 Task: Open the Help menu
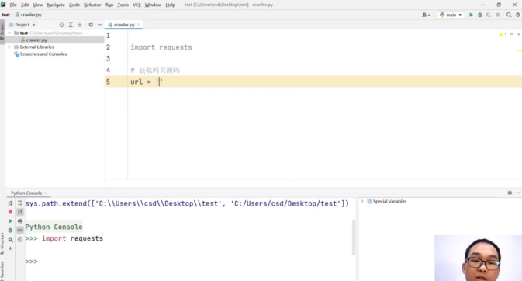point(171,5)
